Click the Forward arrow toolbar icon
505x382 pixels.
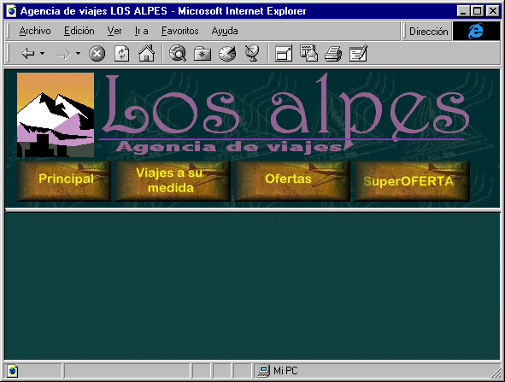[x=64, y=54]
